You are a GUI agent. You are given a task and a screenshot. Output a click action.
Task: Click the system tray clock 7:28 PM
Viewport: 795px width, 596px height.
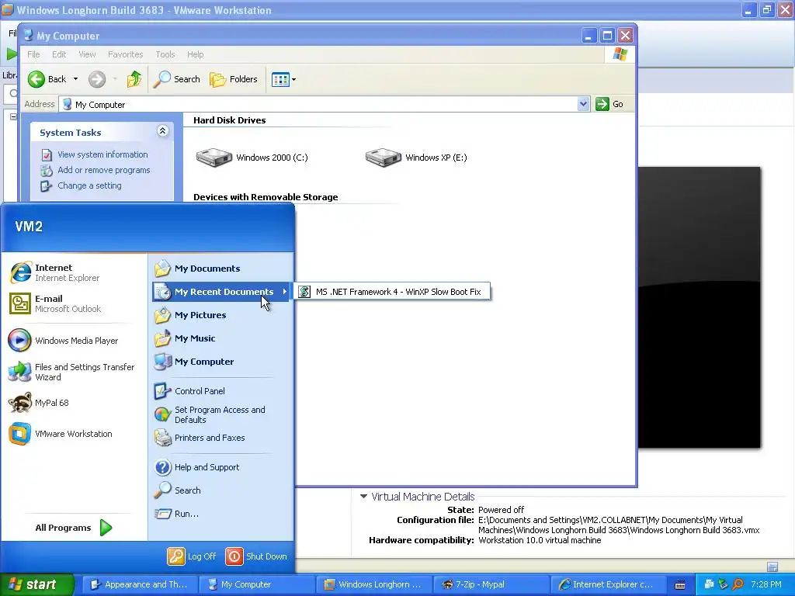766,584
